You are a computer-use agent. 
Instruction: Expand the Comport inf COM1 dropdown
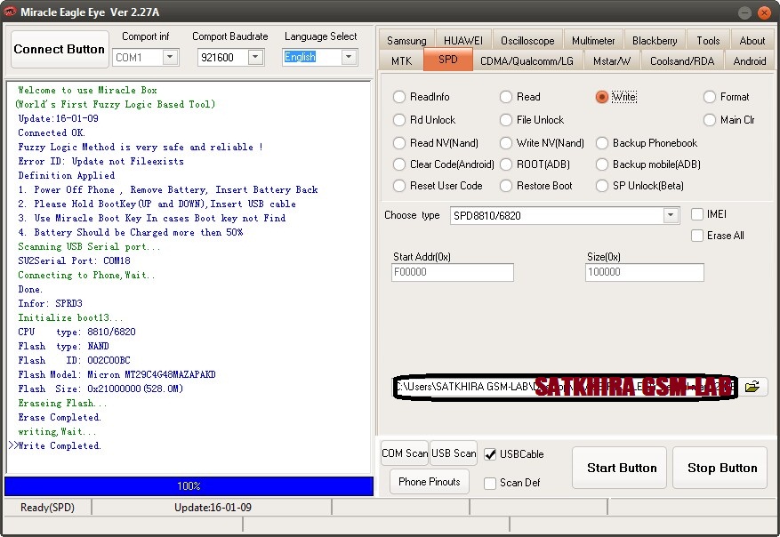tap(170, 57)
